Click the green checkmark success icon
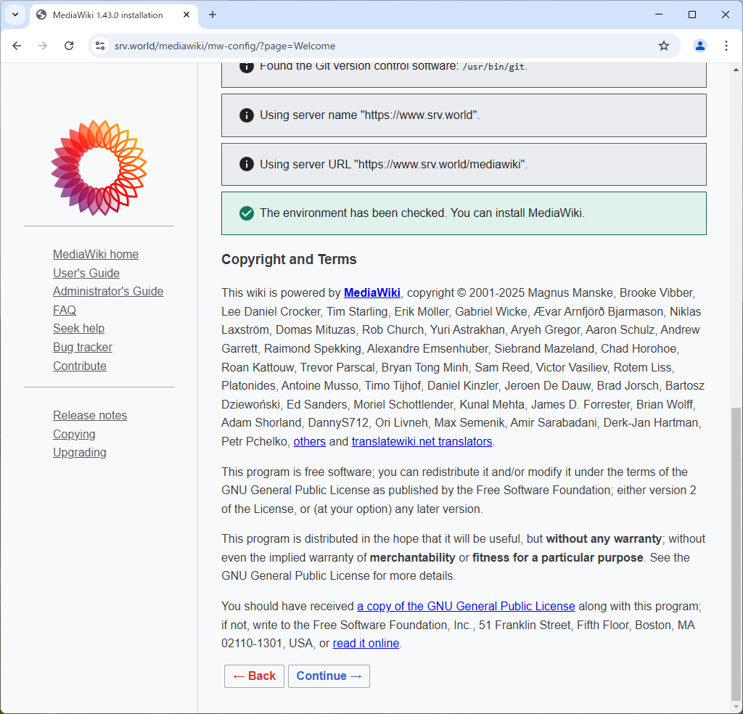 pyautogui.click(x=247, y=213)
